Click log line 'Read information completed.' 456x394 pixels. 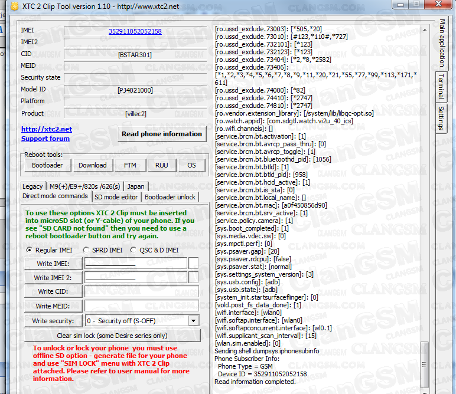(255, 382)
